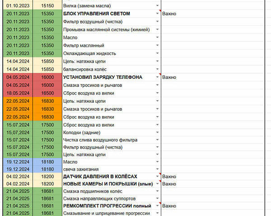Expand dropdown for УСТАНОВИЛ ЗАРЯДКУ ТЕЛЕФОНА
271x216 pixels.
pyautogui.click(x=158, y=77)
